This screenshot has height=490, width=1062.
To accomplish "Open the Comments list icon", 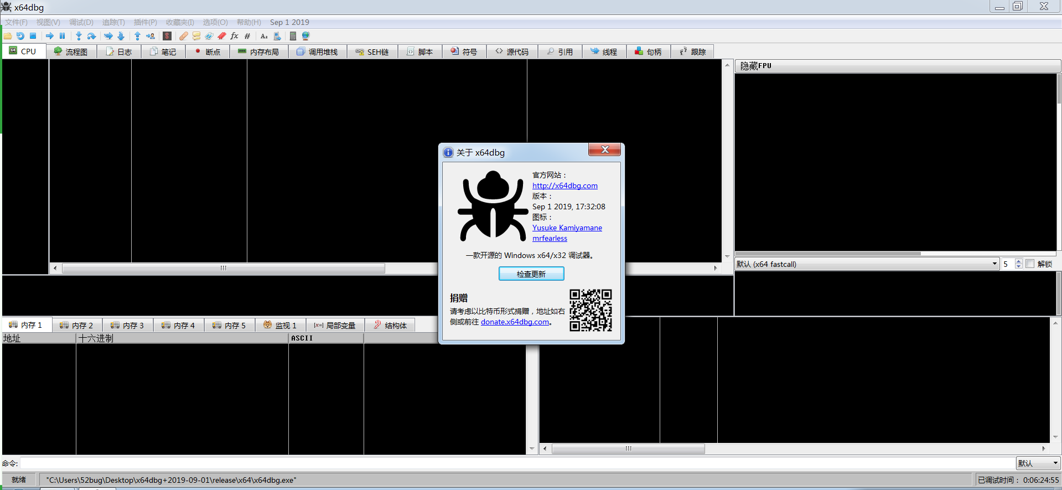I will (196, 36).
